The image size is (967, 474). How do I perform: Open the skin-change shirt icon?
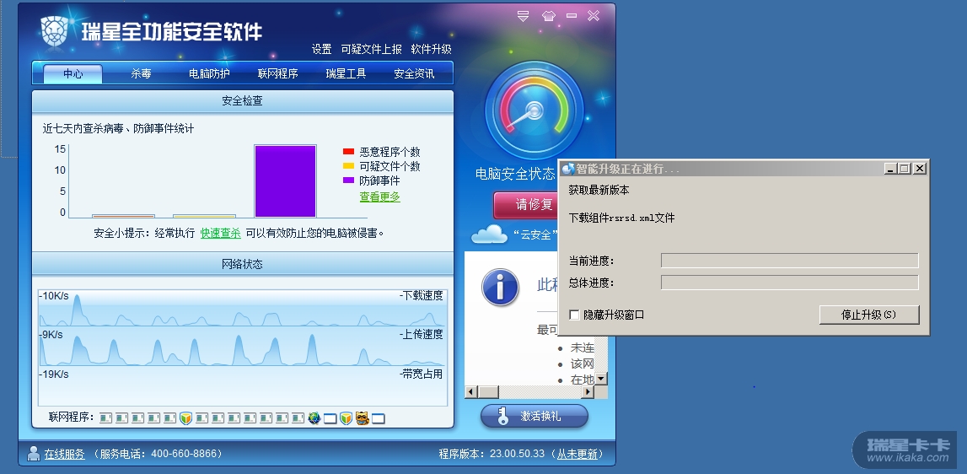pos(548,16)
